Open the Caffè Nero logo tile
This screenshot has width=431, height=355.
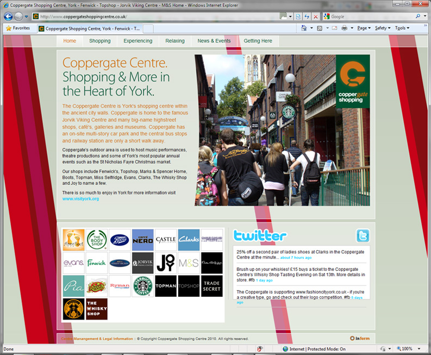click(x=142, y=240)
